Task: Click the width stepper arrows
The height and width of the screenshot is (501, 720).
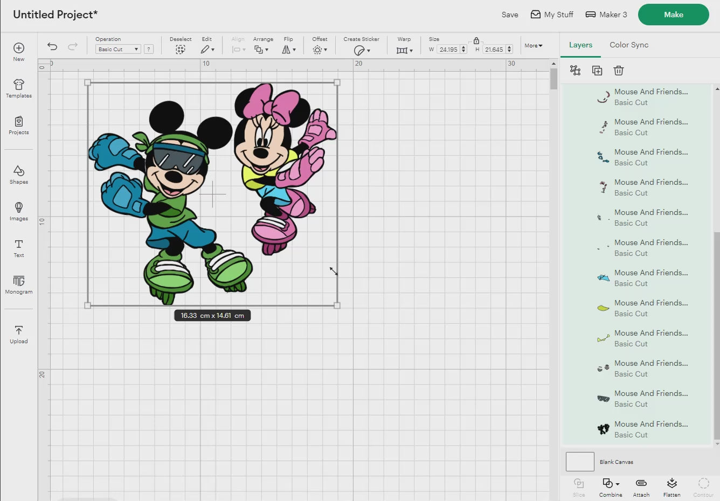Action: pyautogui.click(x=463, y=50)
